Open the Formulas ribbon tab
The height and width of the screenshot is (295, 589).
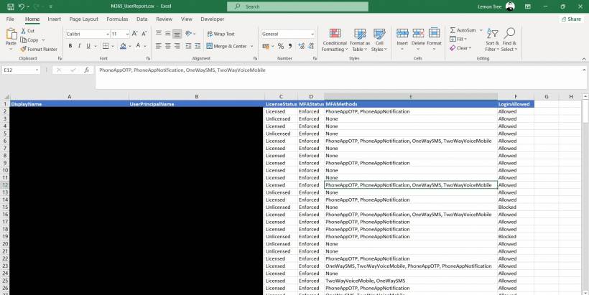[x=117, y=19]
